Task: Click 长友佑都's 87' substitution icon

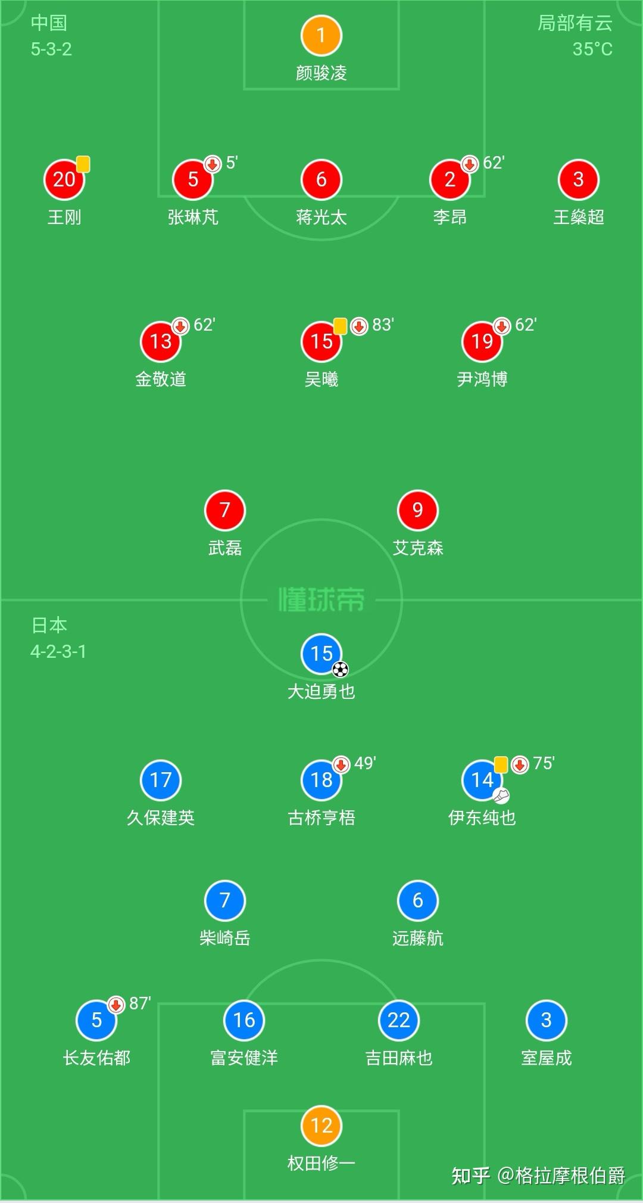Action: (116, 1005)
